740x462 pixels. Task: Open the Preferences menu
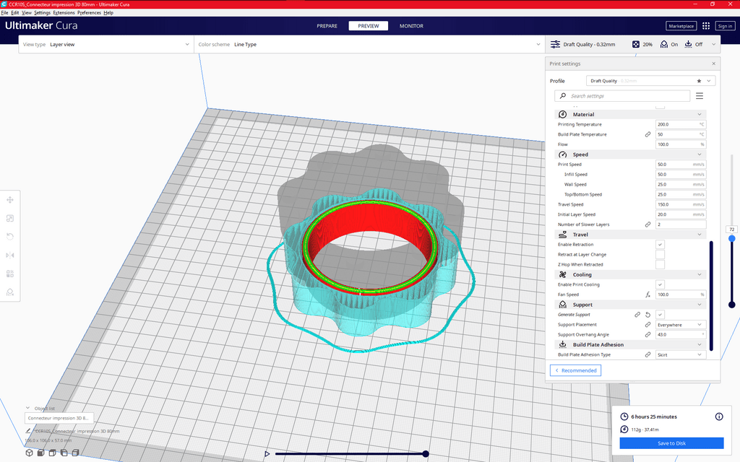(x=89, y=13)
